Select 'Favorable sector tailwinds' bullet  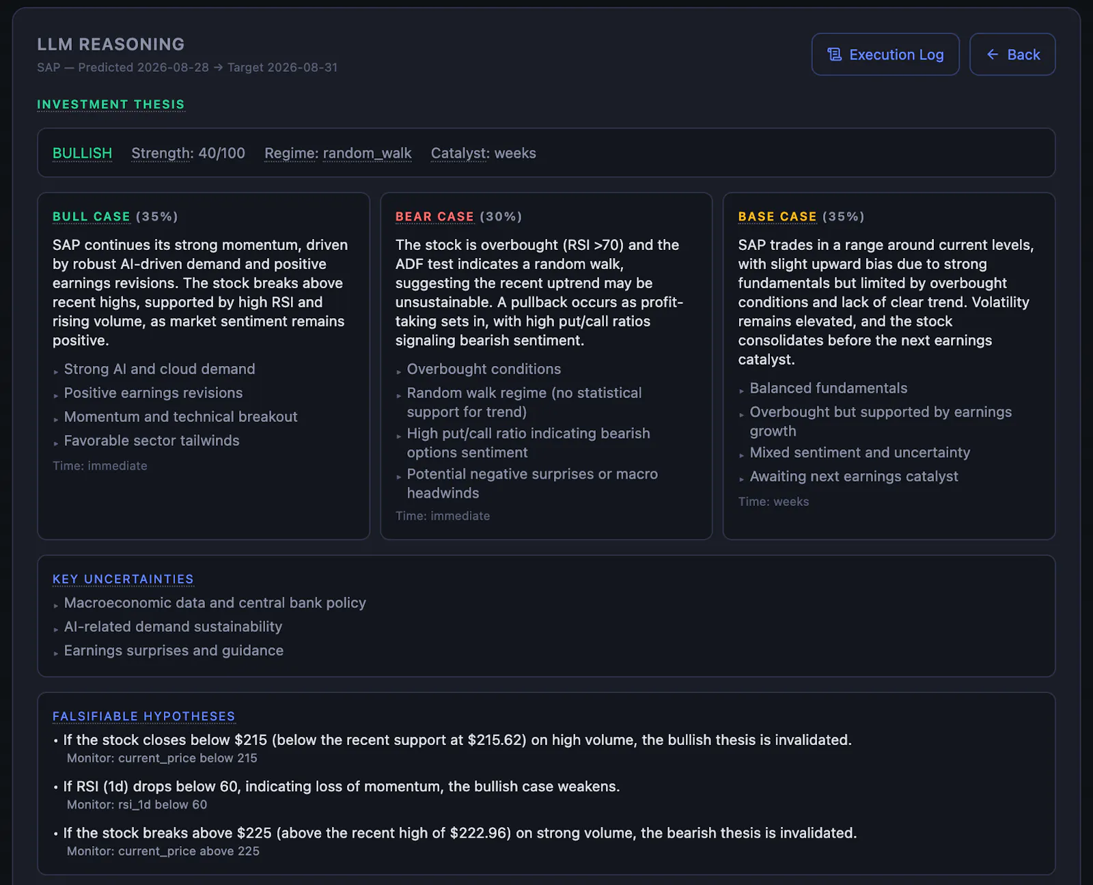click(x=152, y=440)
